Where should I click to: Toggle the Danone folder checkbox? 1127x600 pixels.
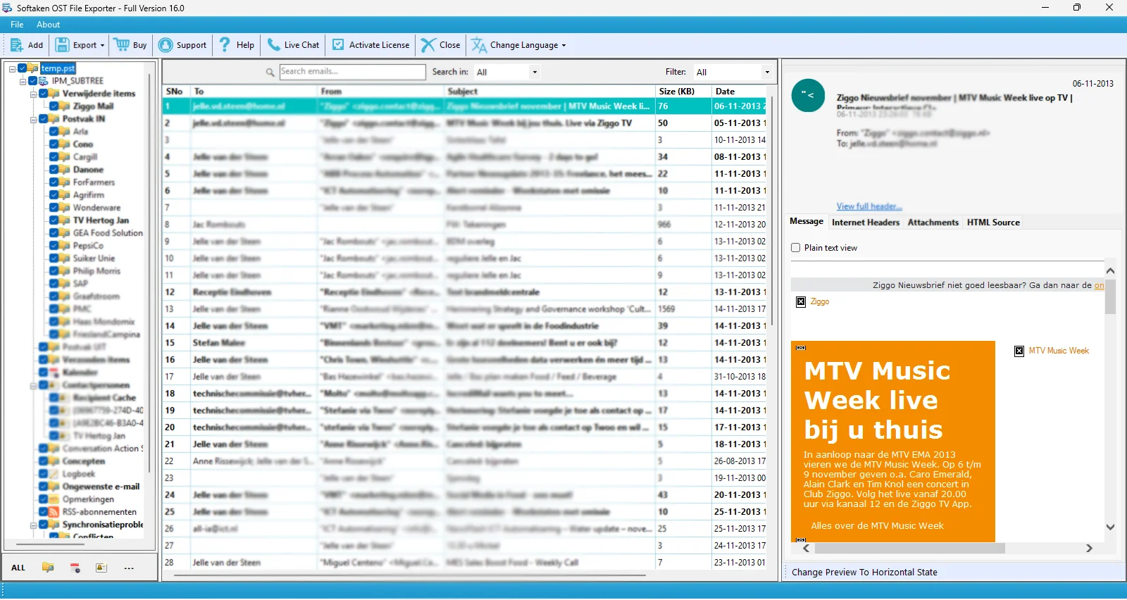pyautogui.click(x=54, y=170)
